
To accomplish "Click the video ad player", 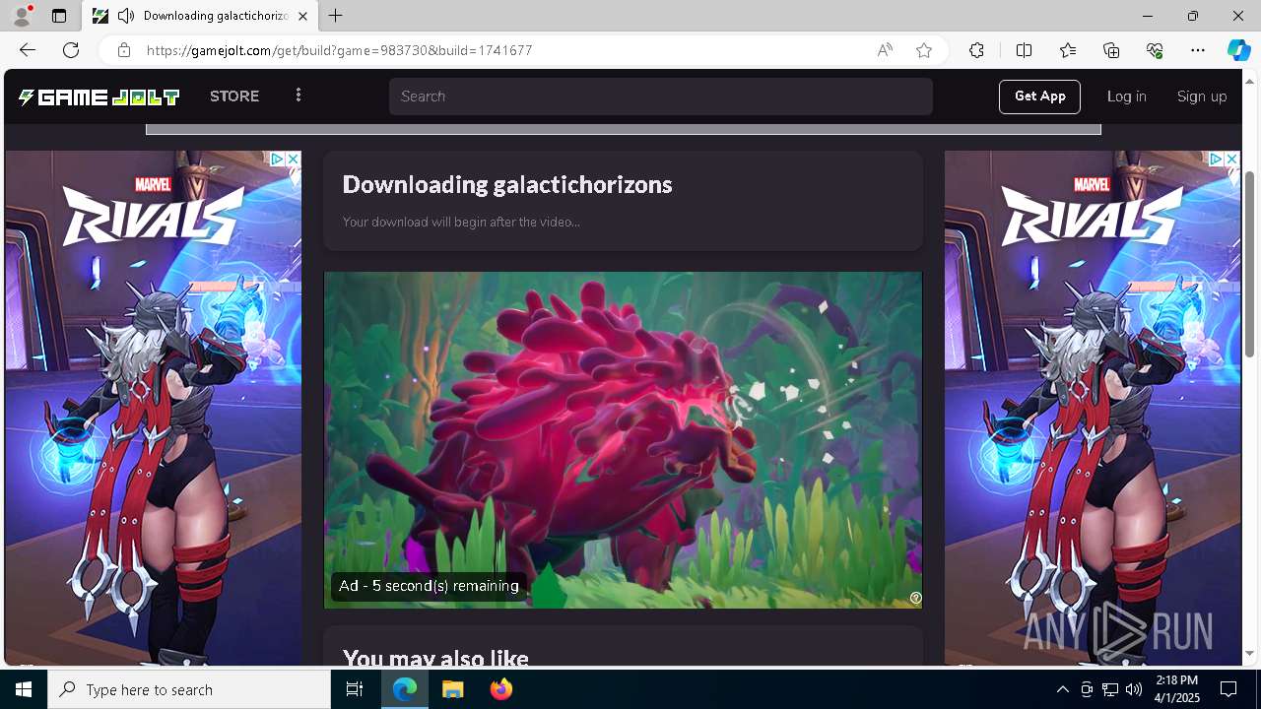I will click(x=624, y=440).
